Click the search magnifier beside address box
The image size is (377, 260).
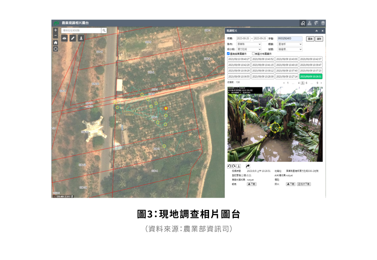coord(104,30)
